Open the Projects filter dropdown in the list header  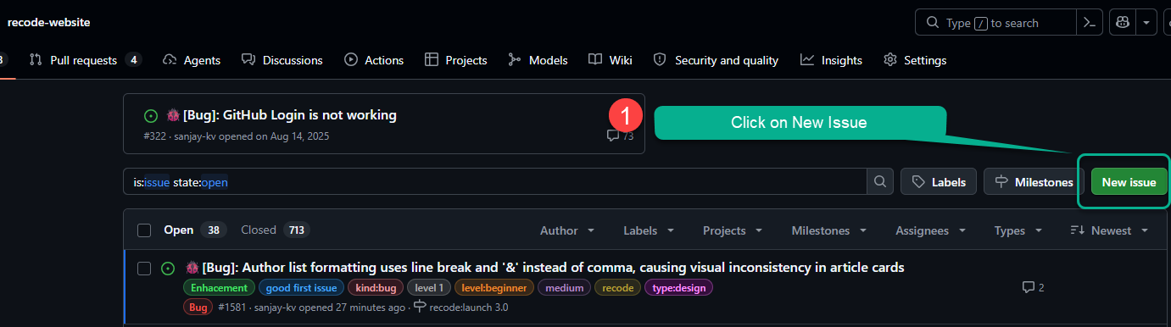(x=732, y=230)
